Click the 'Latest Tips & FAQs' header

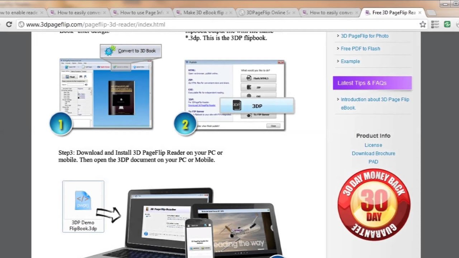point(372,83)
